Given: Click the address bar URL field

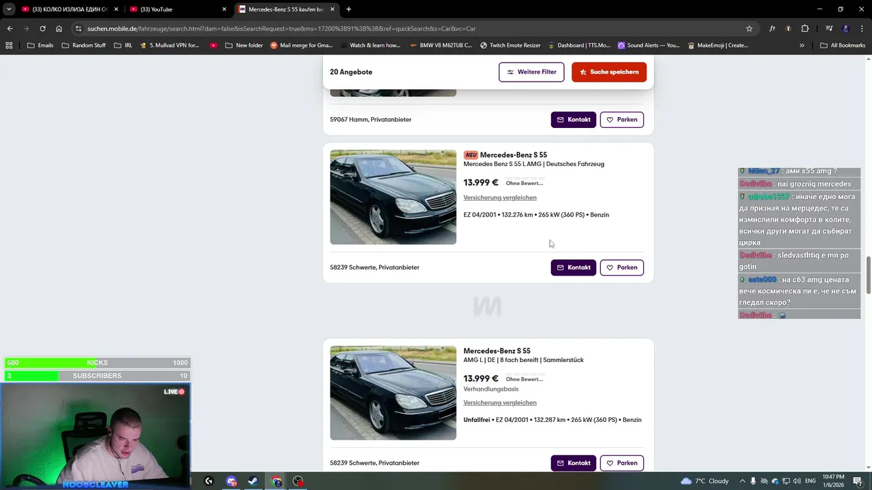Looking at the screenshot, I should tap(409, 29).
